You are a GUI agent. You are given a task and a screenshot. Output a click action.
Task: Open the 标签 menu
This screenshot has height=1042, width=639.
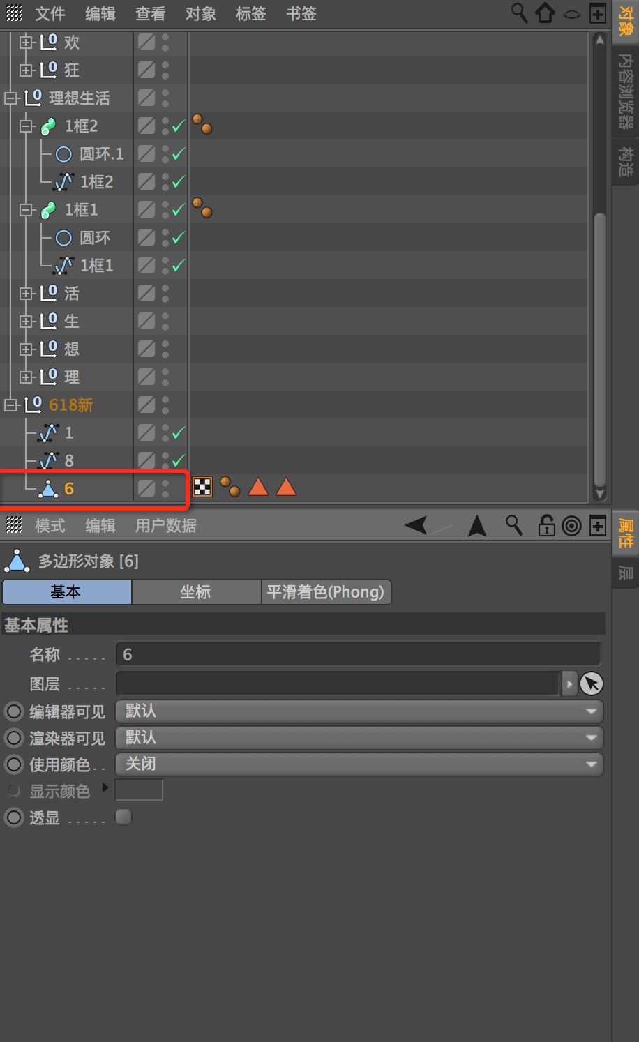[x=251, y=13]
